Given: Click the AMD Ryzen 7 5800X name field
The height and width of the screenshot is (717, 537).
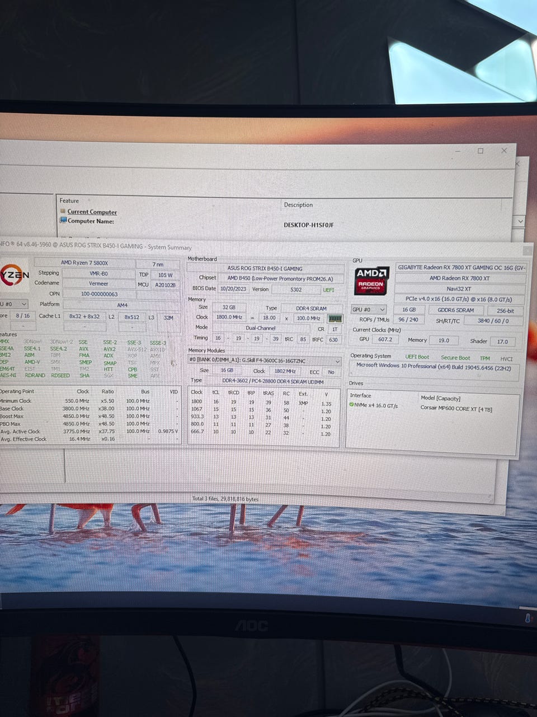Looking at the screenshot, I should (x=84, y=263).
